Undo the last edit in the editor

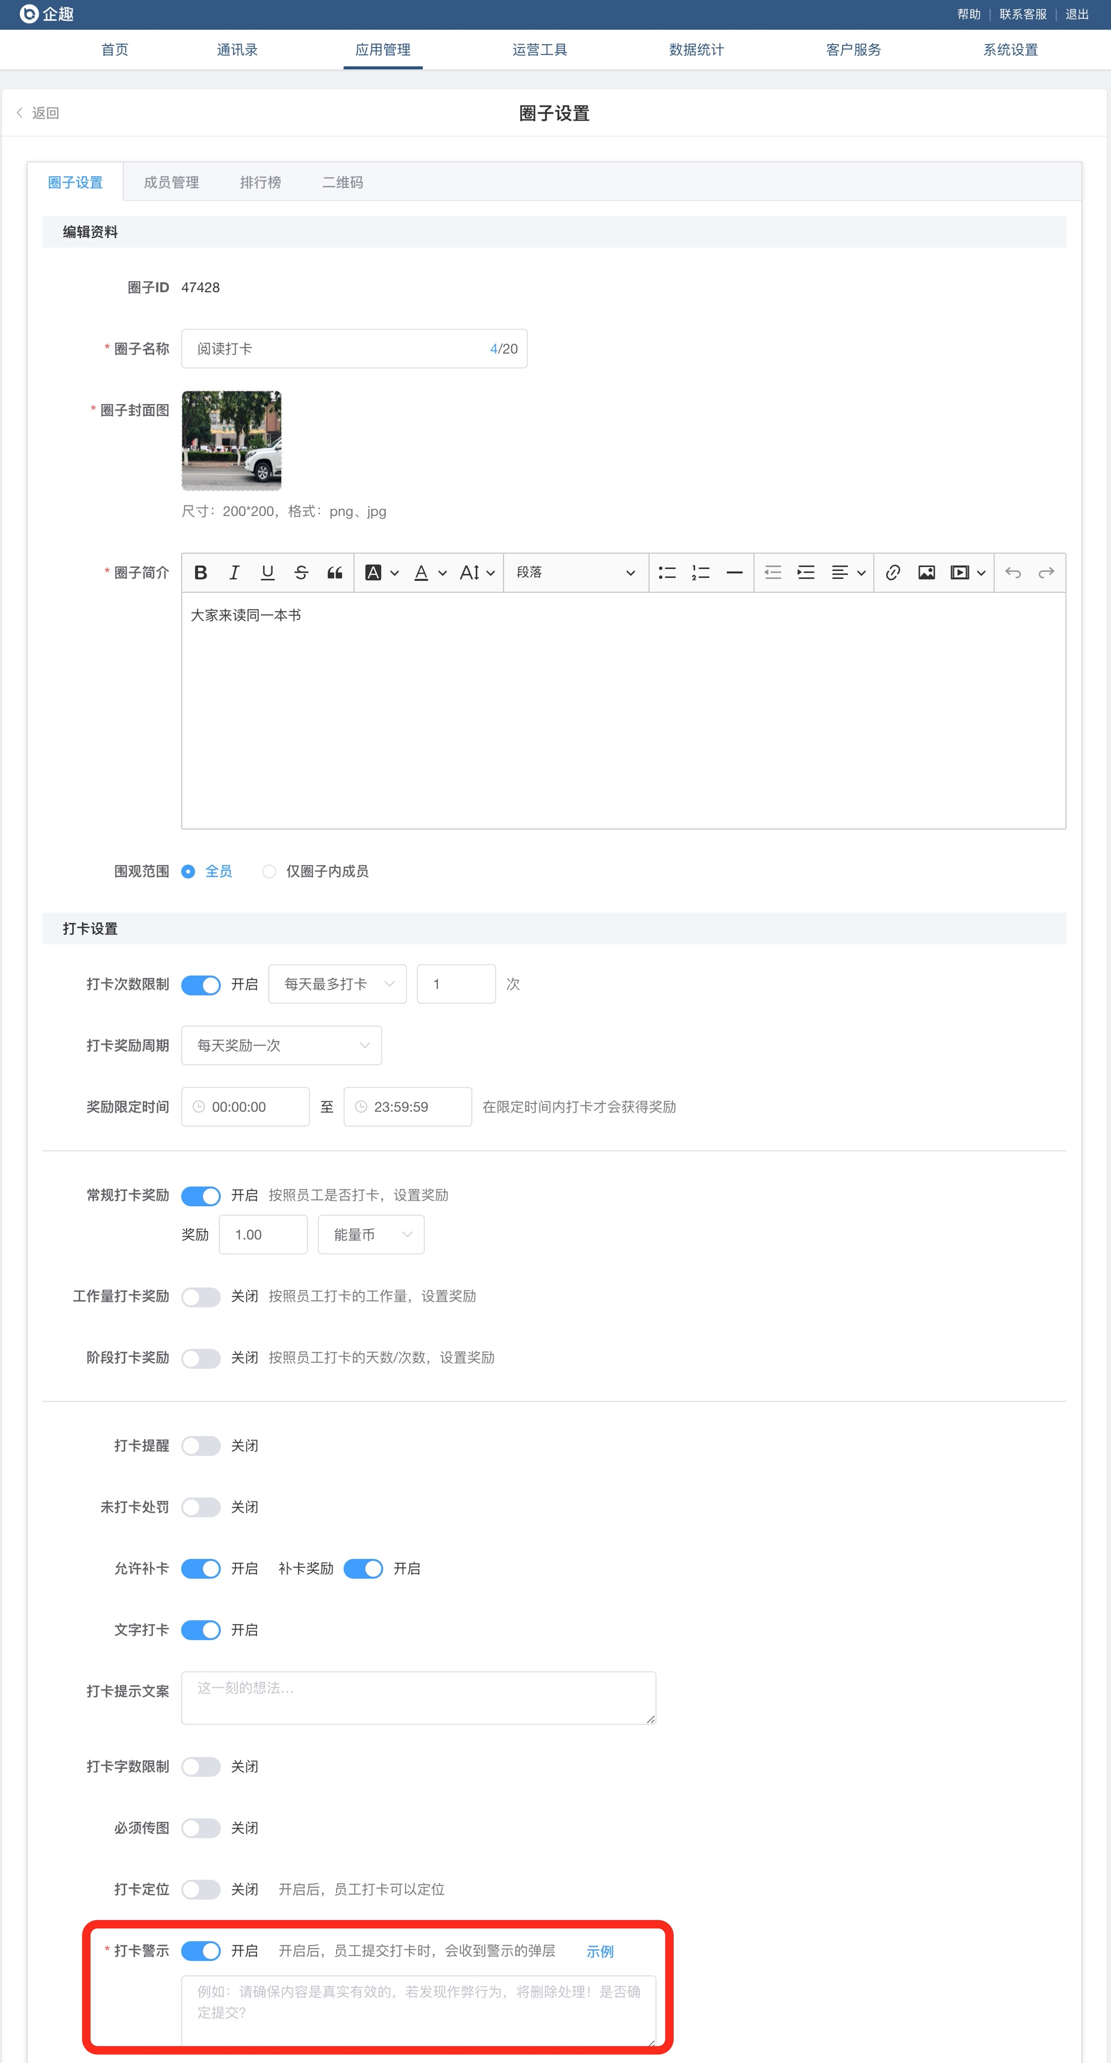(x=1012, y=572)
